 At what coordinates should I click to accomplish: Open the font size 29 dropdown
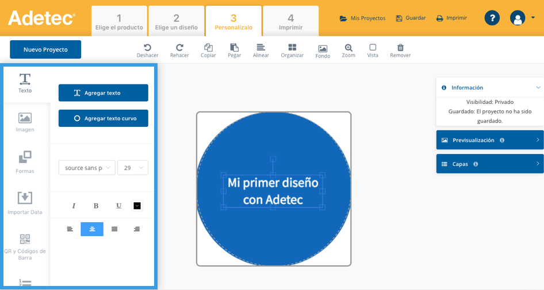pos(133,168)
